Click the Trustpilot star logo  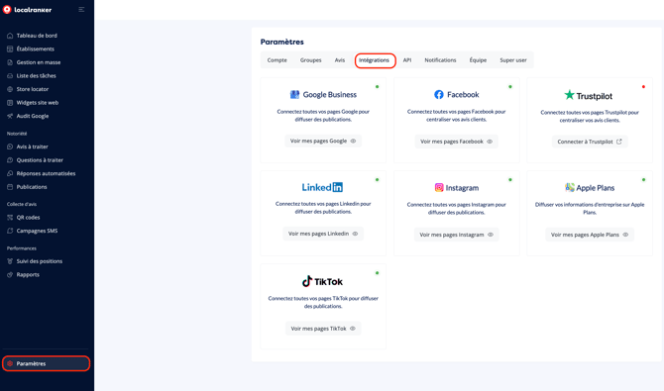569,95
